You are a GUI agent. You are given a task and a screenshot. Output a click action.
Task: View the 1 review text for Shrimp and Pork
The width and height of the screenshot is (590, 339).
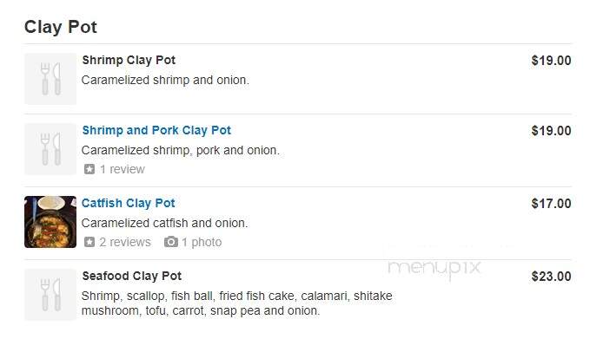pos(122,169)
